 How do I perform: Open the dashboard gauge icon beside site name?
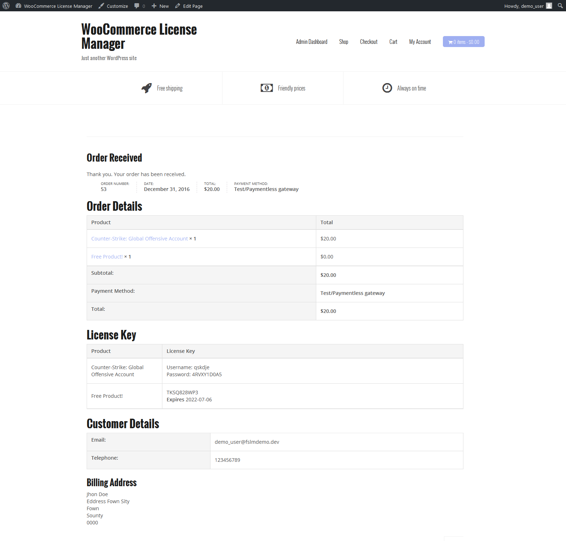coord(18,6)
